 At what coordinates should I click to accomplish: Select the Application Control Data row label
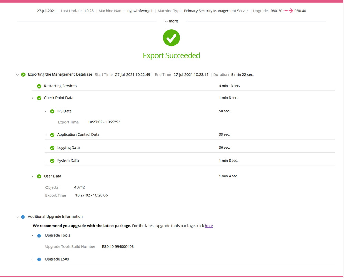(78, 135)
